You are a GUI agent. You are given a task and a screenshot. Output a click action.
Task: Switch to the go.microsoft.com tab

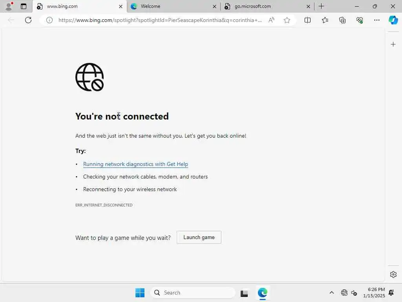coord(267,6)
